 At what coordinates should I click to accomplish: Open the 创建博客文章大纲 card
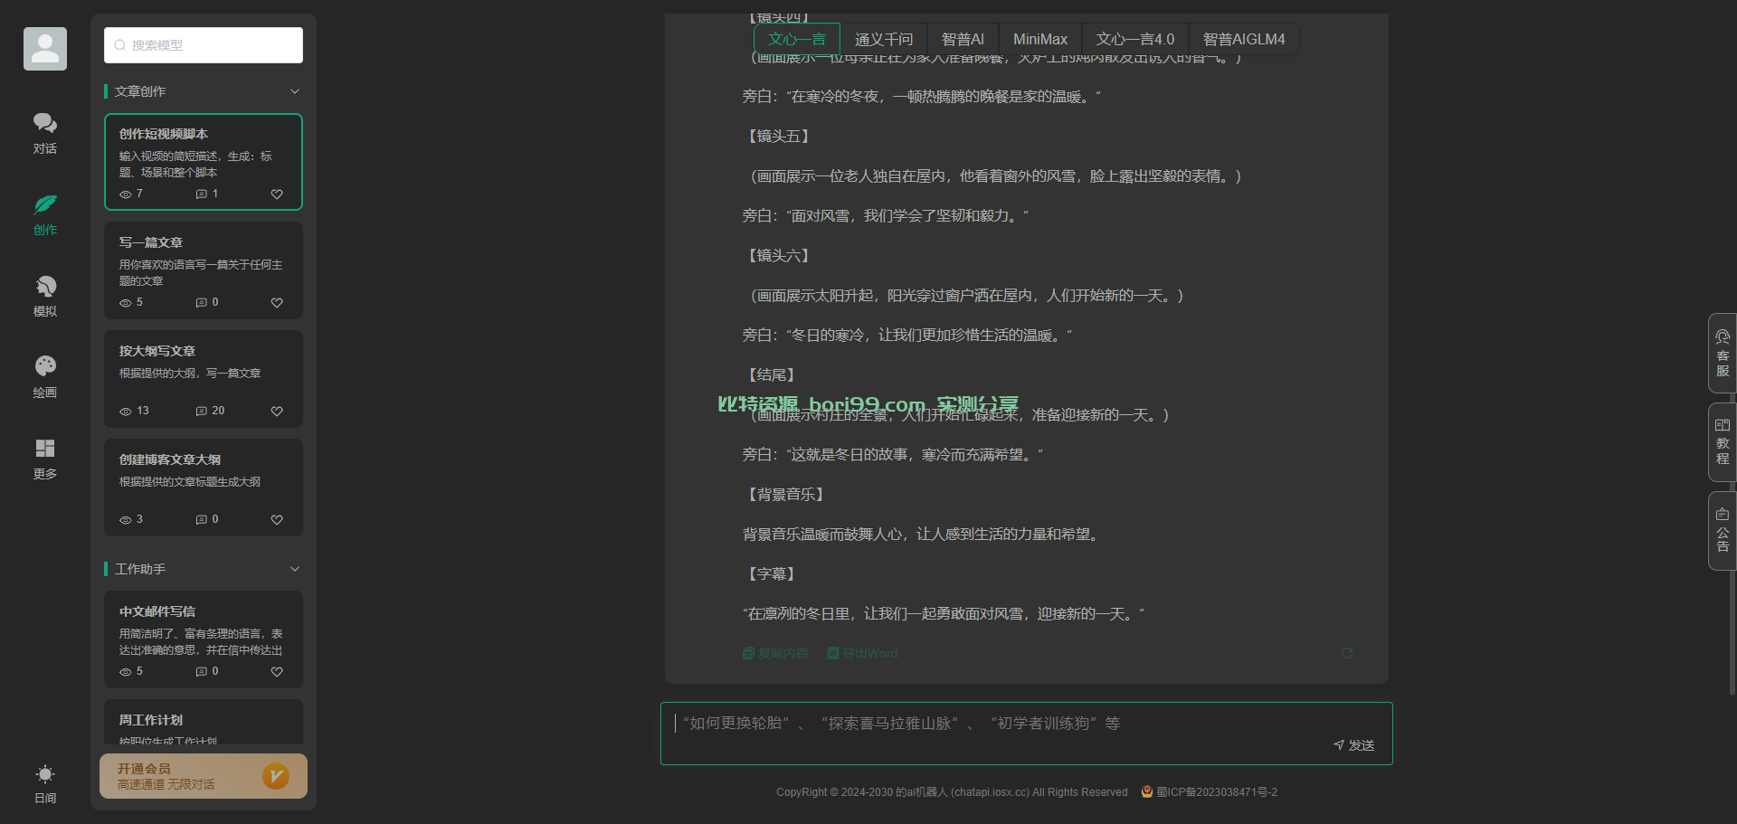[x=204, y=488]
